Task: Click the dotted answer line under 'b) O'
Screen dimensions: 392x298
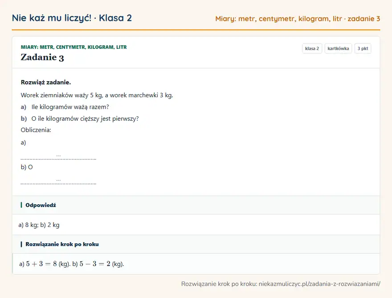Action: point(58,183)
